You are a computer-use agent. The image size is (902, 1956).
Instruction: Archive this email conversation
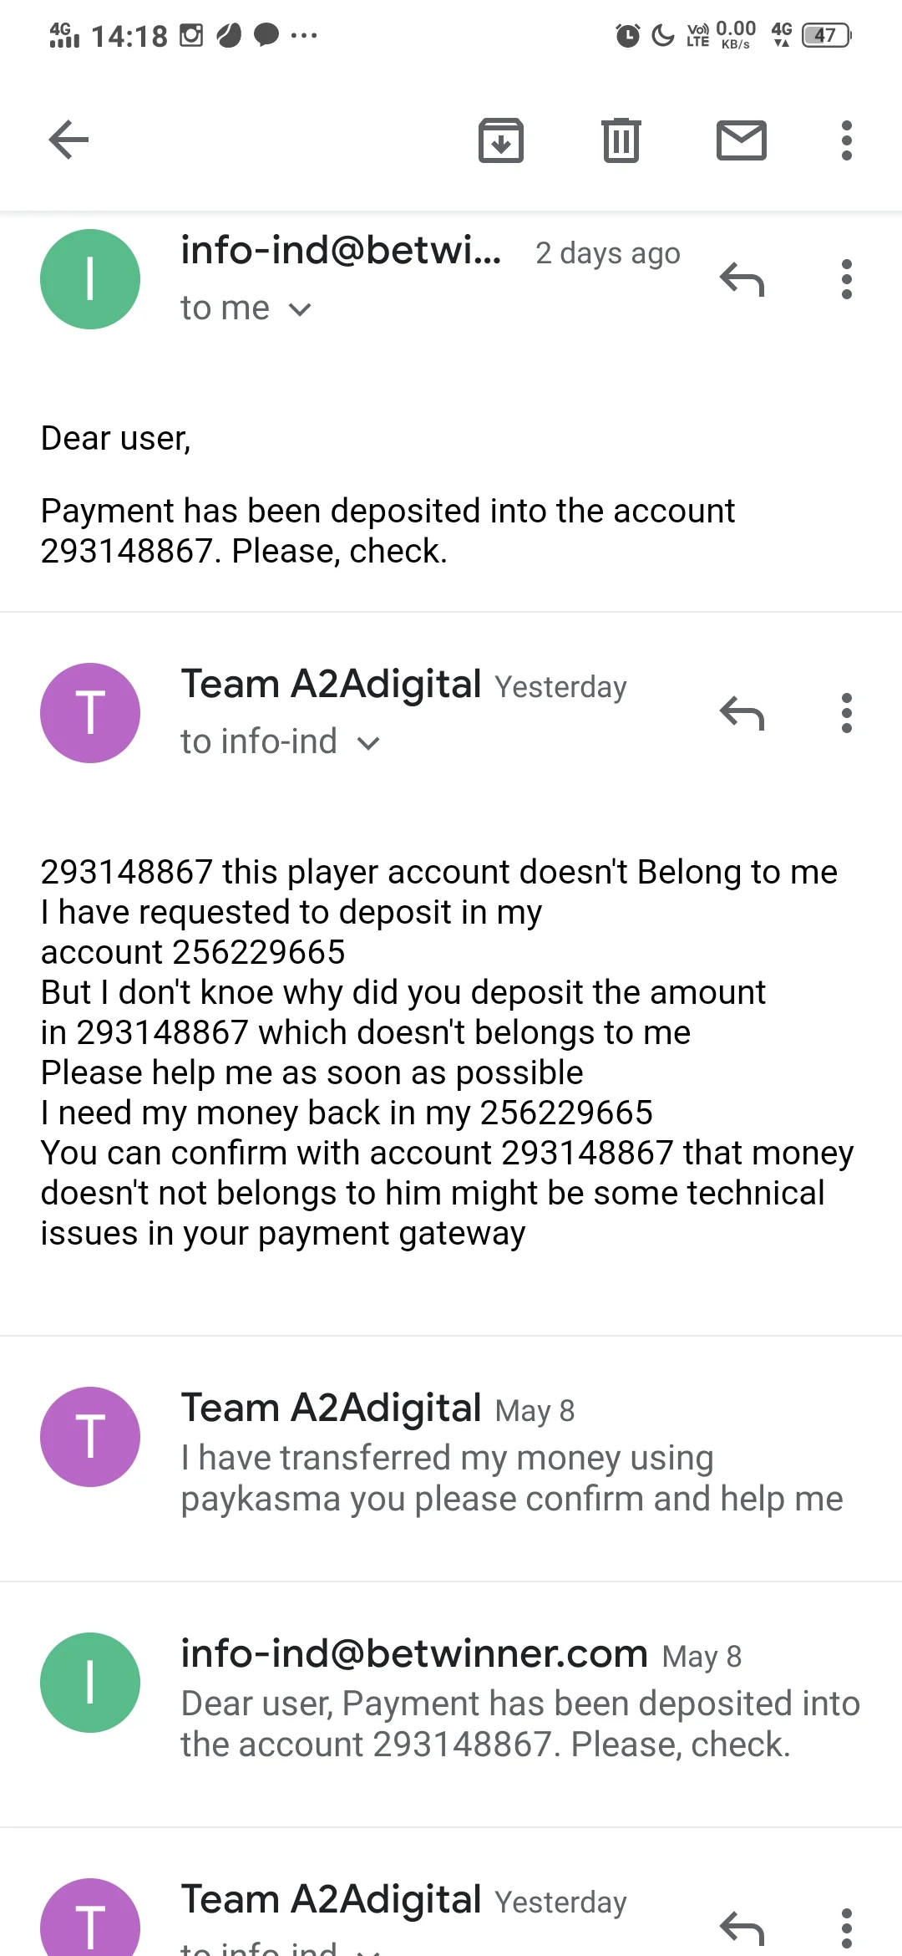tap(500, 140)
